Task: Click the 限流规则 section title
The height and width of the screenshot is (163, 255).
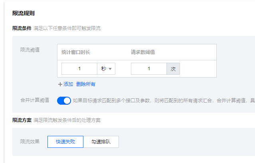Action: (24, 13)
